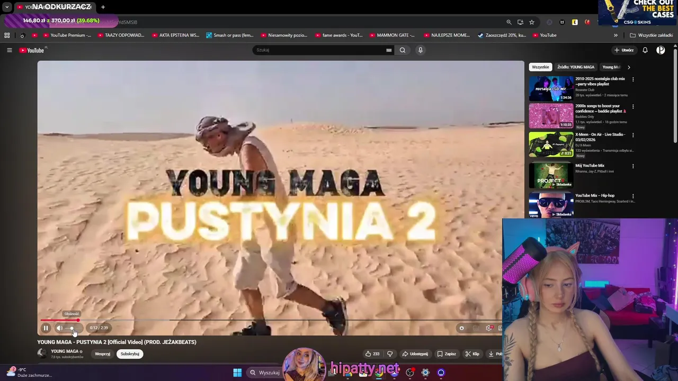Select the Źródło: YOUNG MAGA chip
This screenshot has height=381, width=678.
576,67
